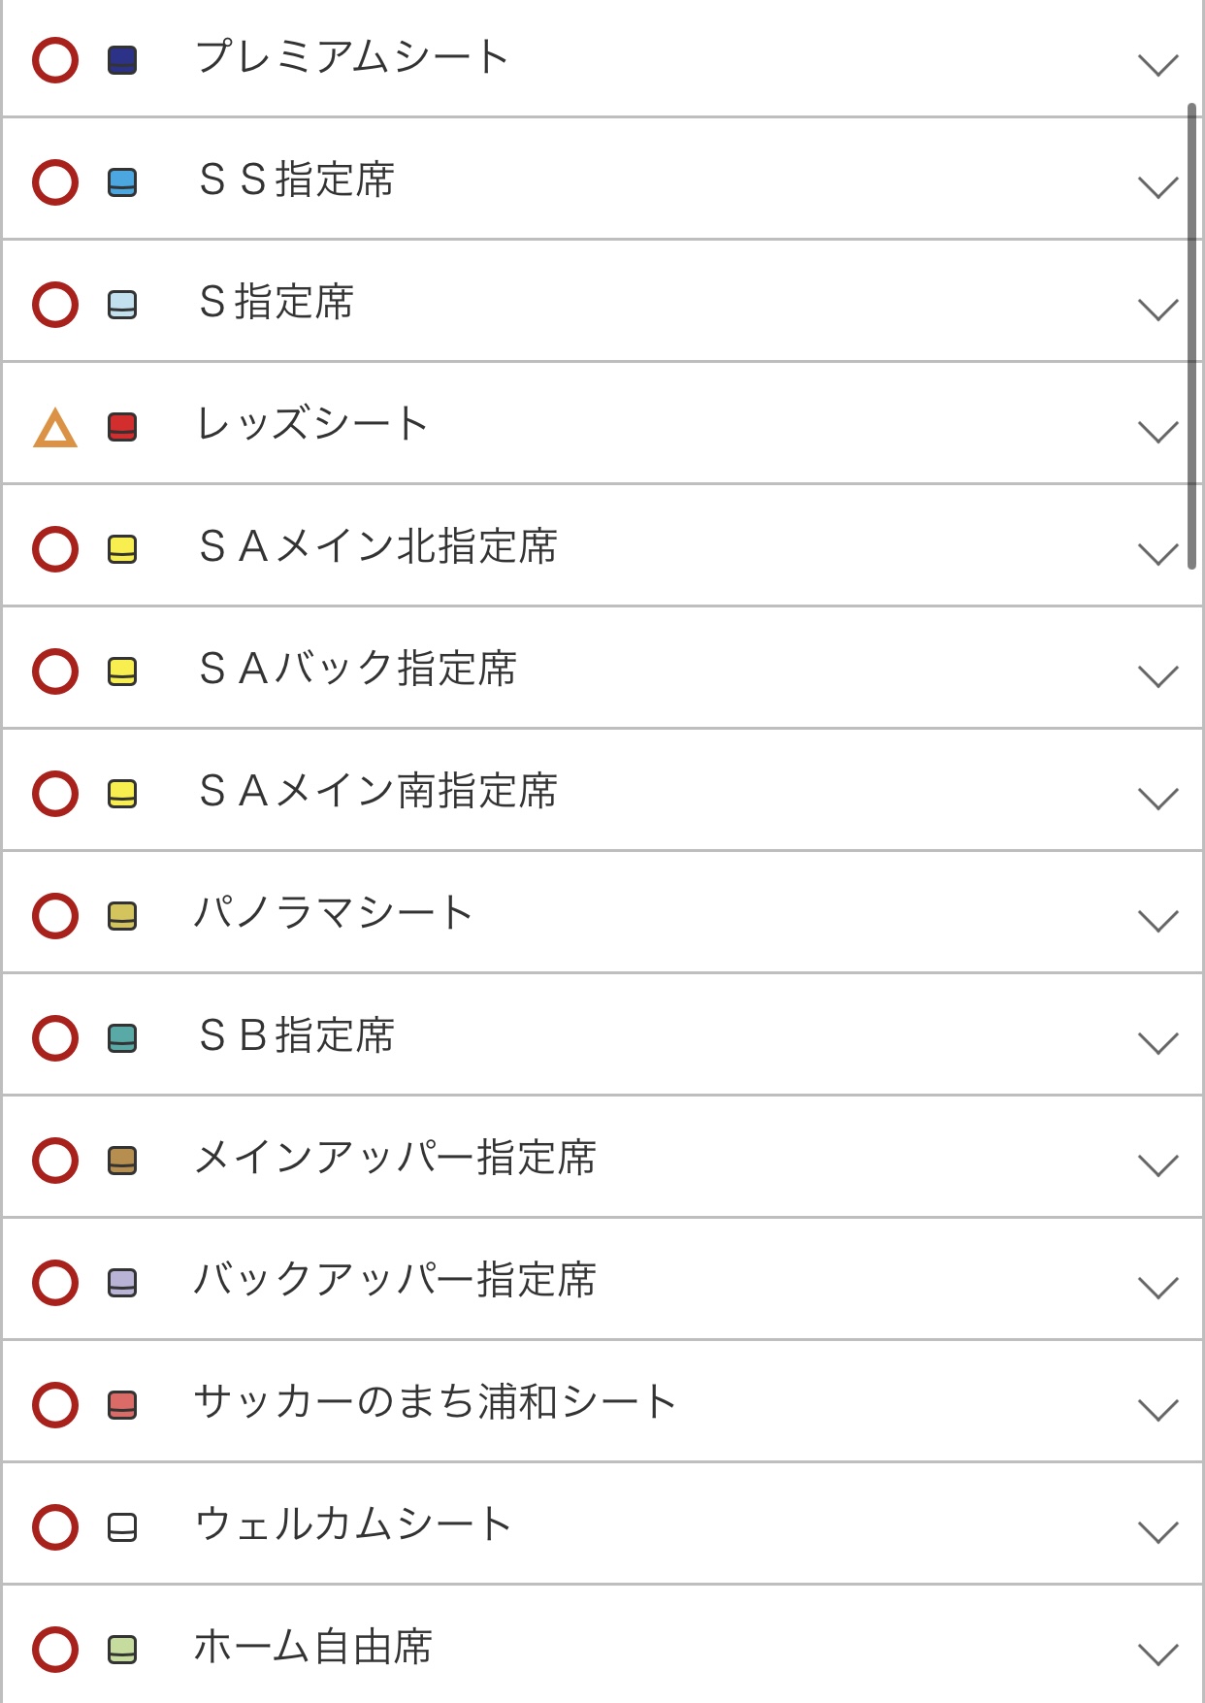Image resolution: width=1205 pixels, height=1703 pixels.
Task: Open the ホーム自由席 seat category
Action: pyautogui.click(x=313, y=1647)
